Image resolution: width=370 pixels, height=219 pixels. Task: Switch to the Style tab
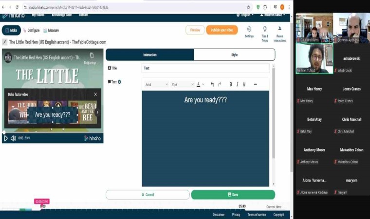[x=234, y=55]
